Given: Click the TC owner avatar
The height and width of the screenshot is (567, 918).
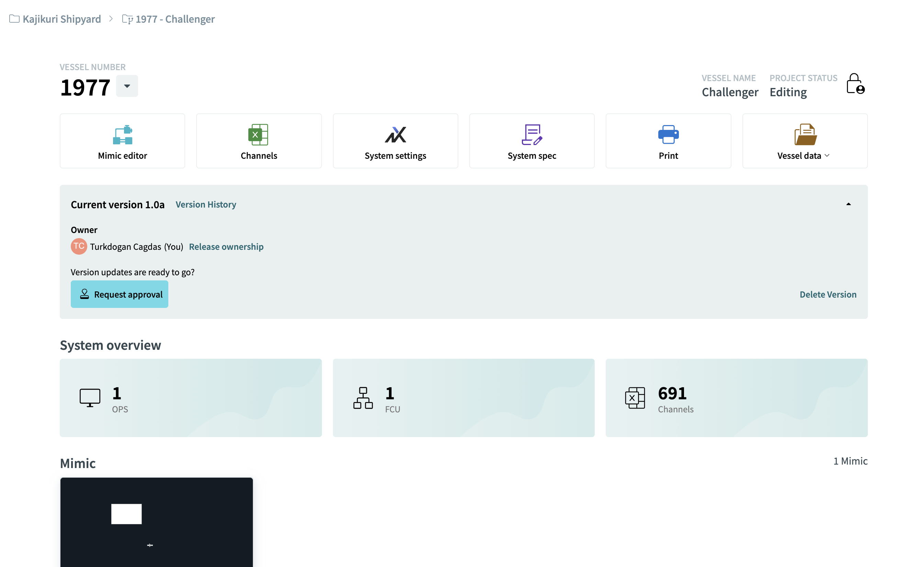Looking at the screenshot, I should tap(79, 246).
